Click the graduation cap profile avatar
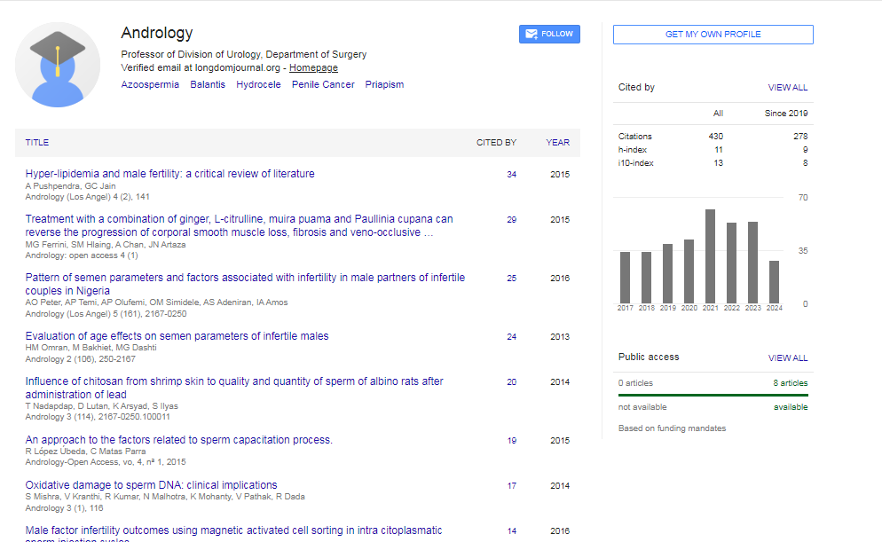 click(x=58, y=64)
